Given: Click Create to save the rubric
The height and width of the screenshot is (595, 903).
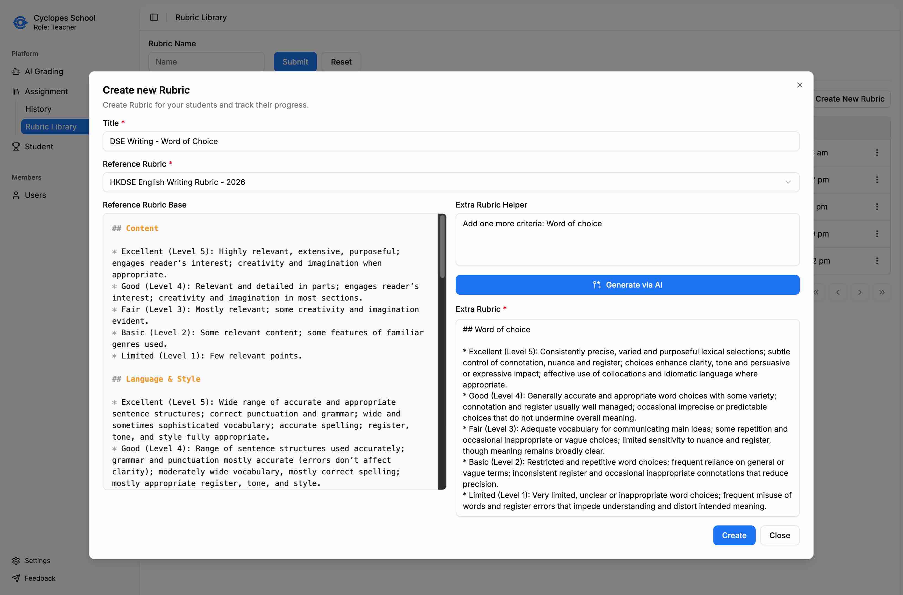Looking at the screenshot, I should (x=734, y=535).
